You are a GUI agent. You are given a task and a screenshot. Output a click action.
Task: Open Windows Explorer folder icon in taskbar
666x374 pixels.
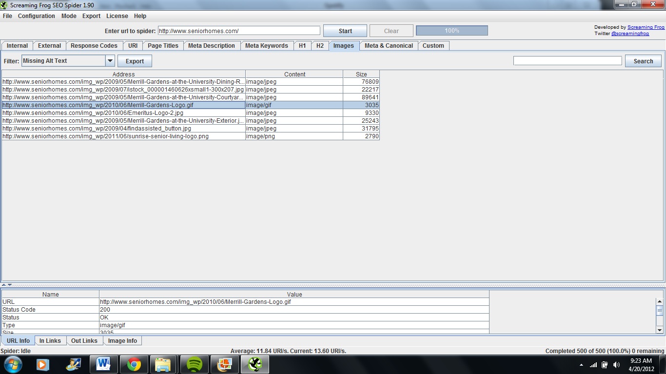pos(163,364)
